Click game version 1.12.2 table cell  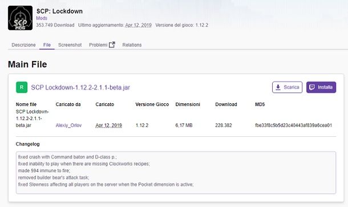click(x=142, y=125)
